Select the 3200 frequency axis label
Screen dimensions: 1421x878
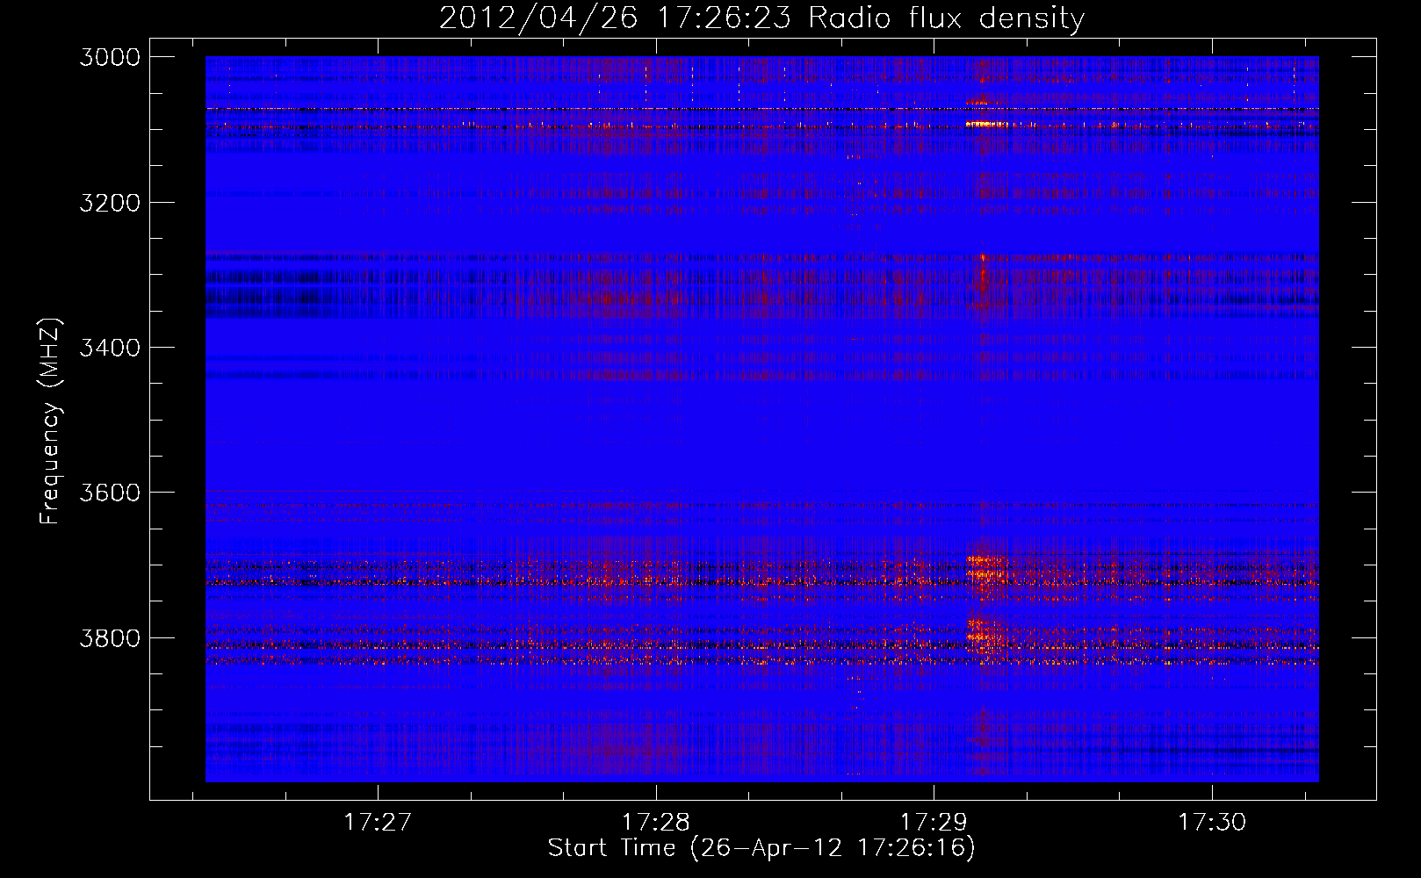(110, 203)
